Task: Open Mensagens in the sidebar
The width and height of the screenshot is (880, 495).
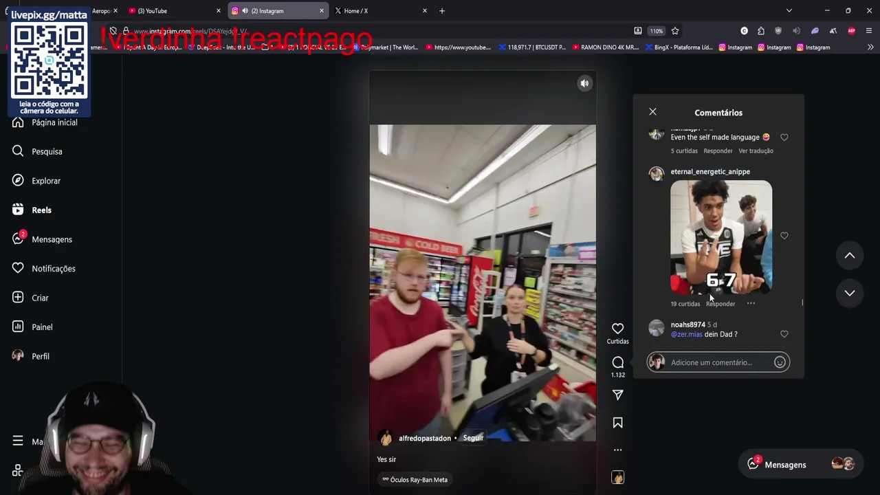Action: click(x=42, y=239)
